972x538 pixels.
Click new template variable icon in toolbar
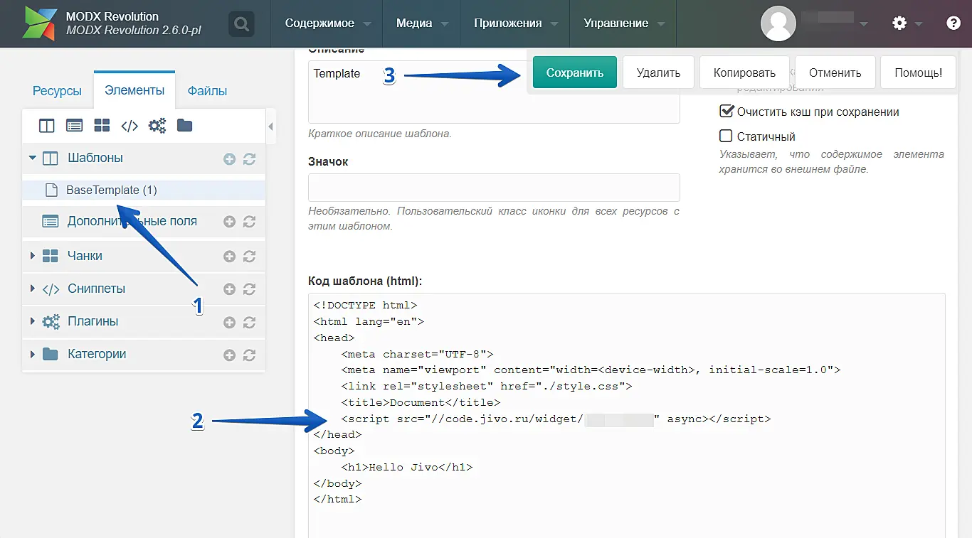point(74,126)
